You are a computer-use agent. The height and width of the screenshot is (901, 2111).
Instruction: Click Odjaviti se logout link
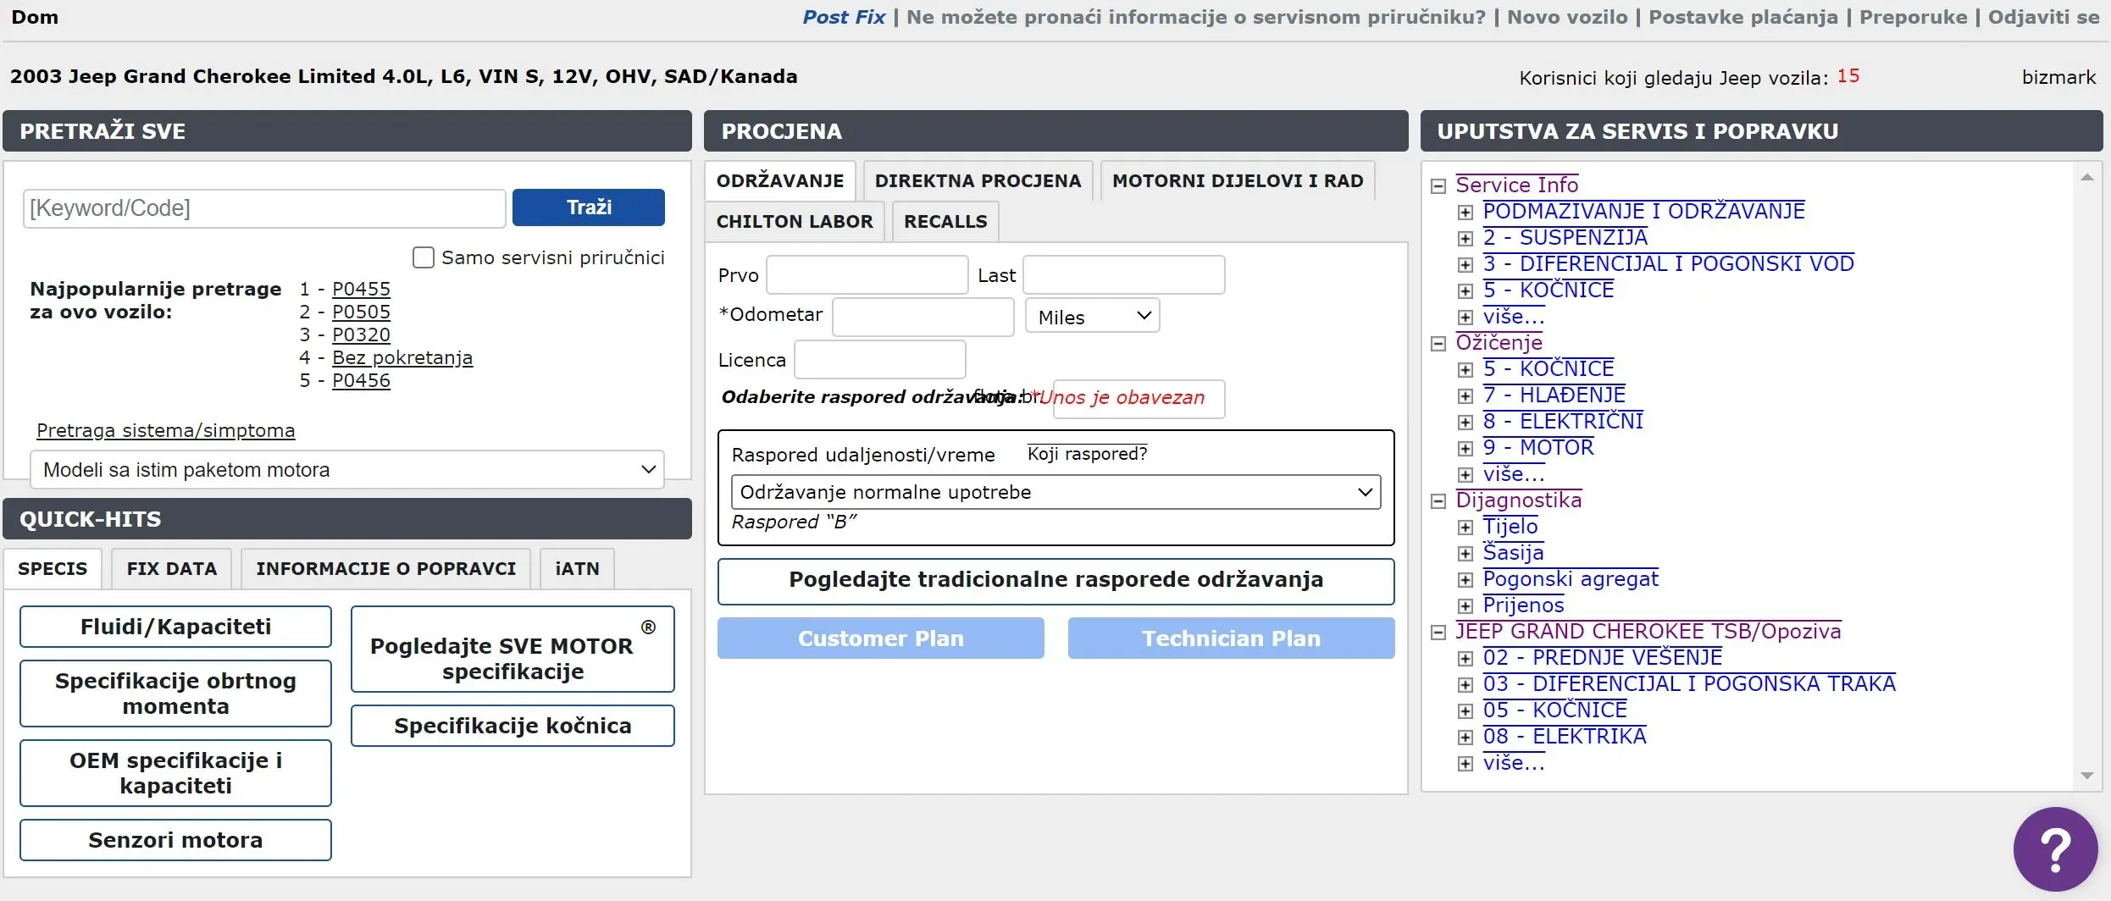(2044, 17)
